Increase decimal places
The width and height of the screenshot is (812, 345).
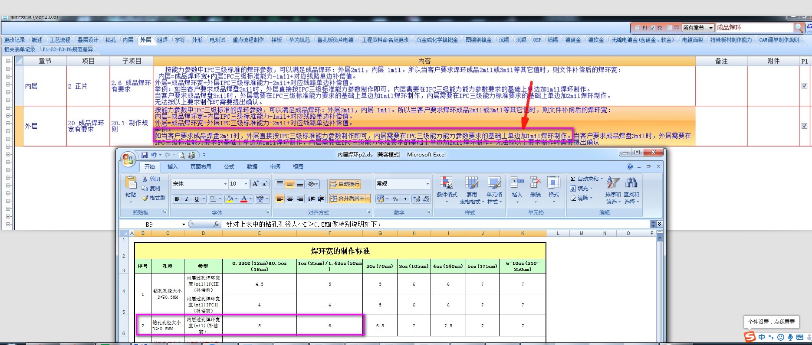417,199
